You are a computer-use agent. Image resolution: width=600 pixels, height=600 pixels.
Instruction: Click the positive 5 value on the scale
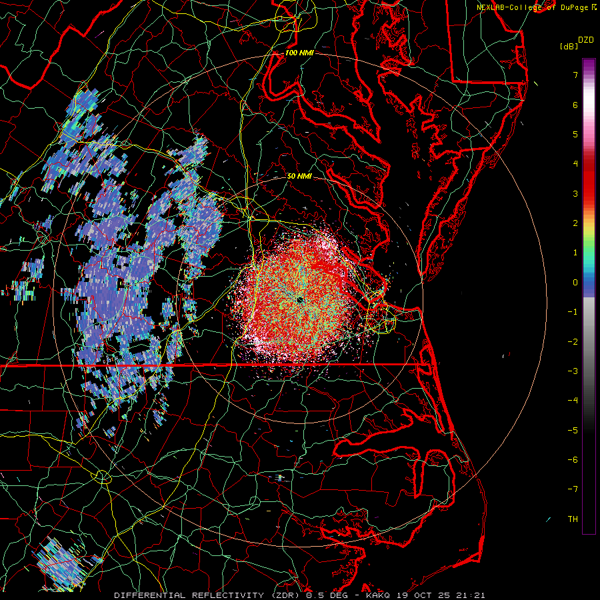tap(575, 134)
